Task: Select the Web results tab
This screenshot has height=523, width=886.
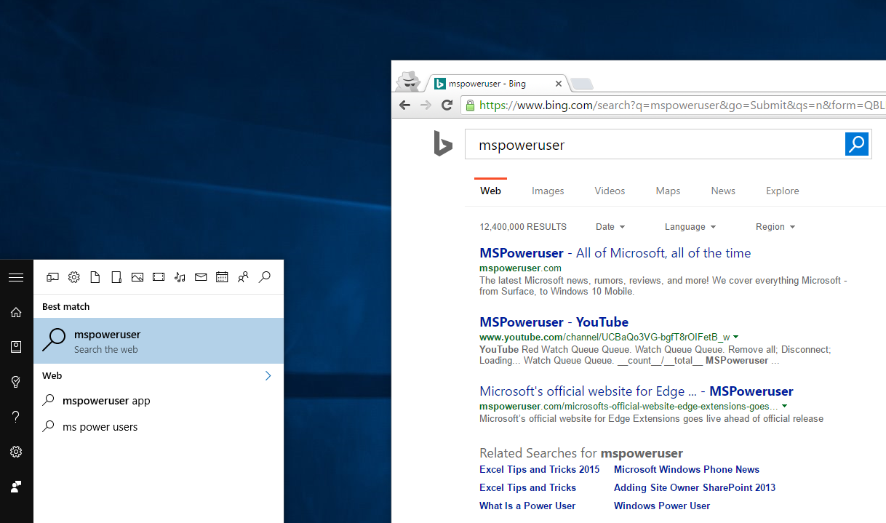Action: (490, 191)
